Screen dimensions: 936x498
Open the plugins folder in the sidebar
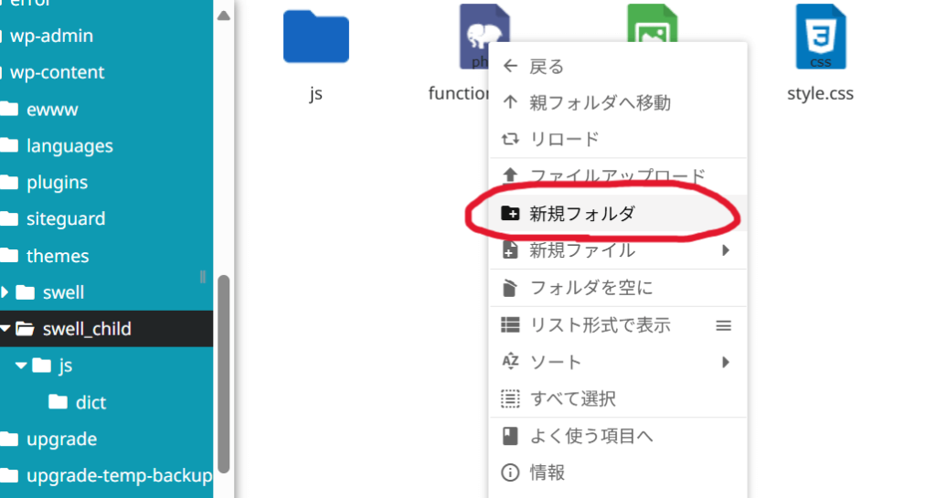(57, 183)
